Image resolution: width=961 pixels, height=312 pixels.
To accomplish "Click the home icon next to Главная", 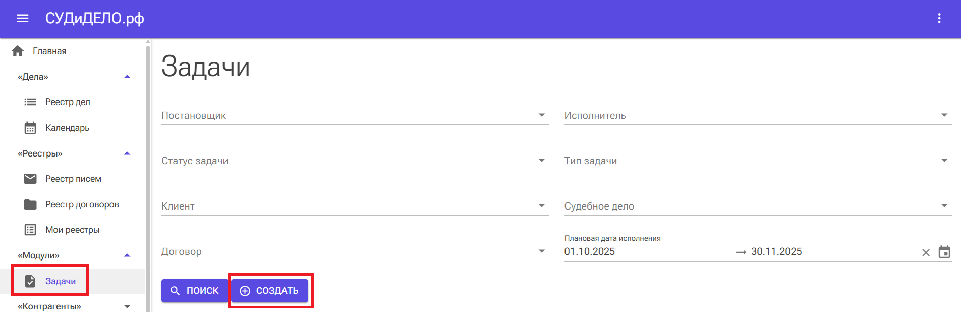I will tap(18, 50).
